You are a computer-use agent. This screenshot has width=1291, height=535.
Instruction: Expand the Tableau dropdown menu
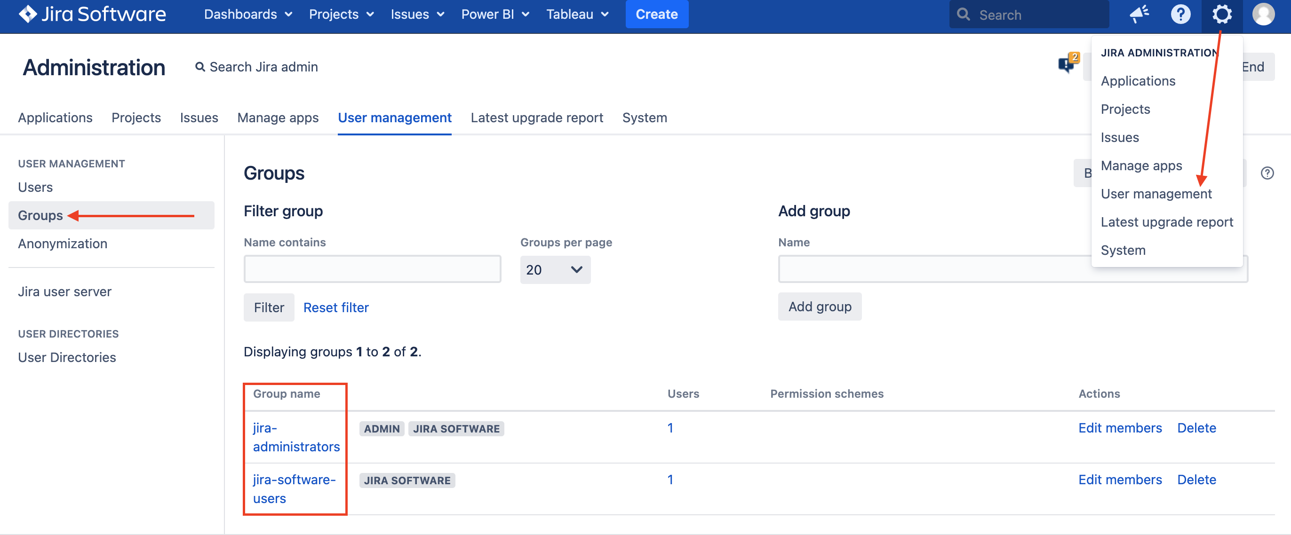pyautogui.click(x=577, y=14)
